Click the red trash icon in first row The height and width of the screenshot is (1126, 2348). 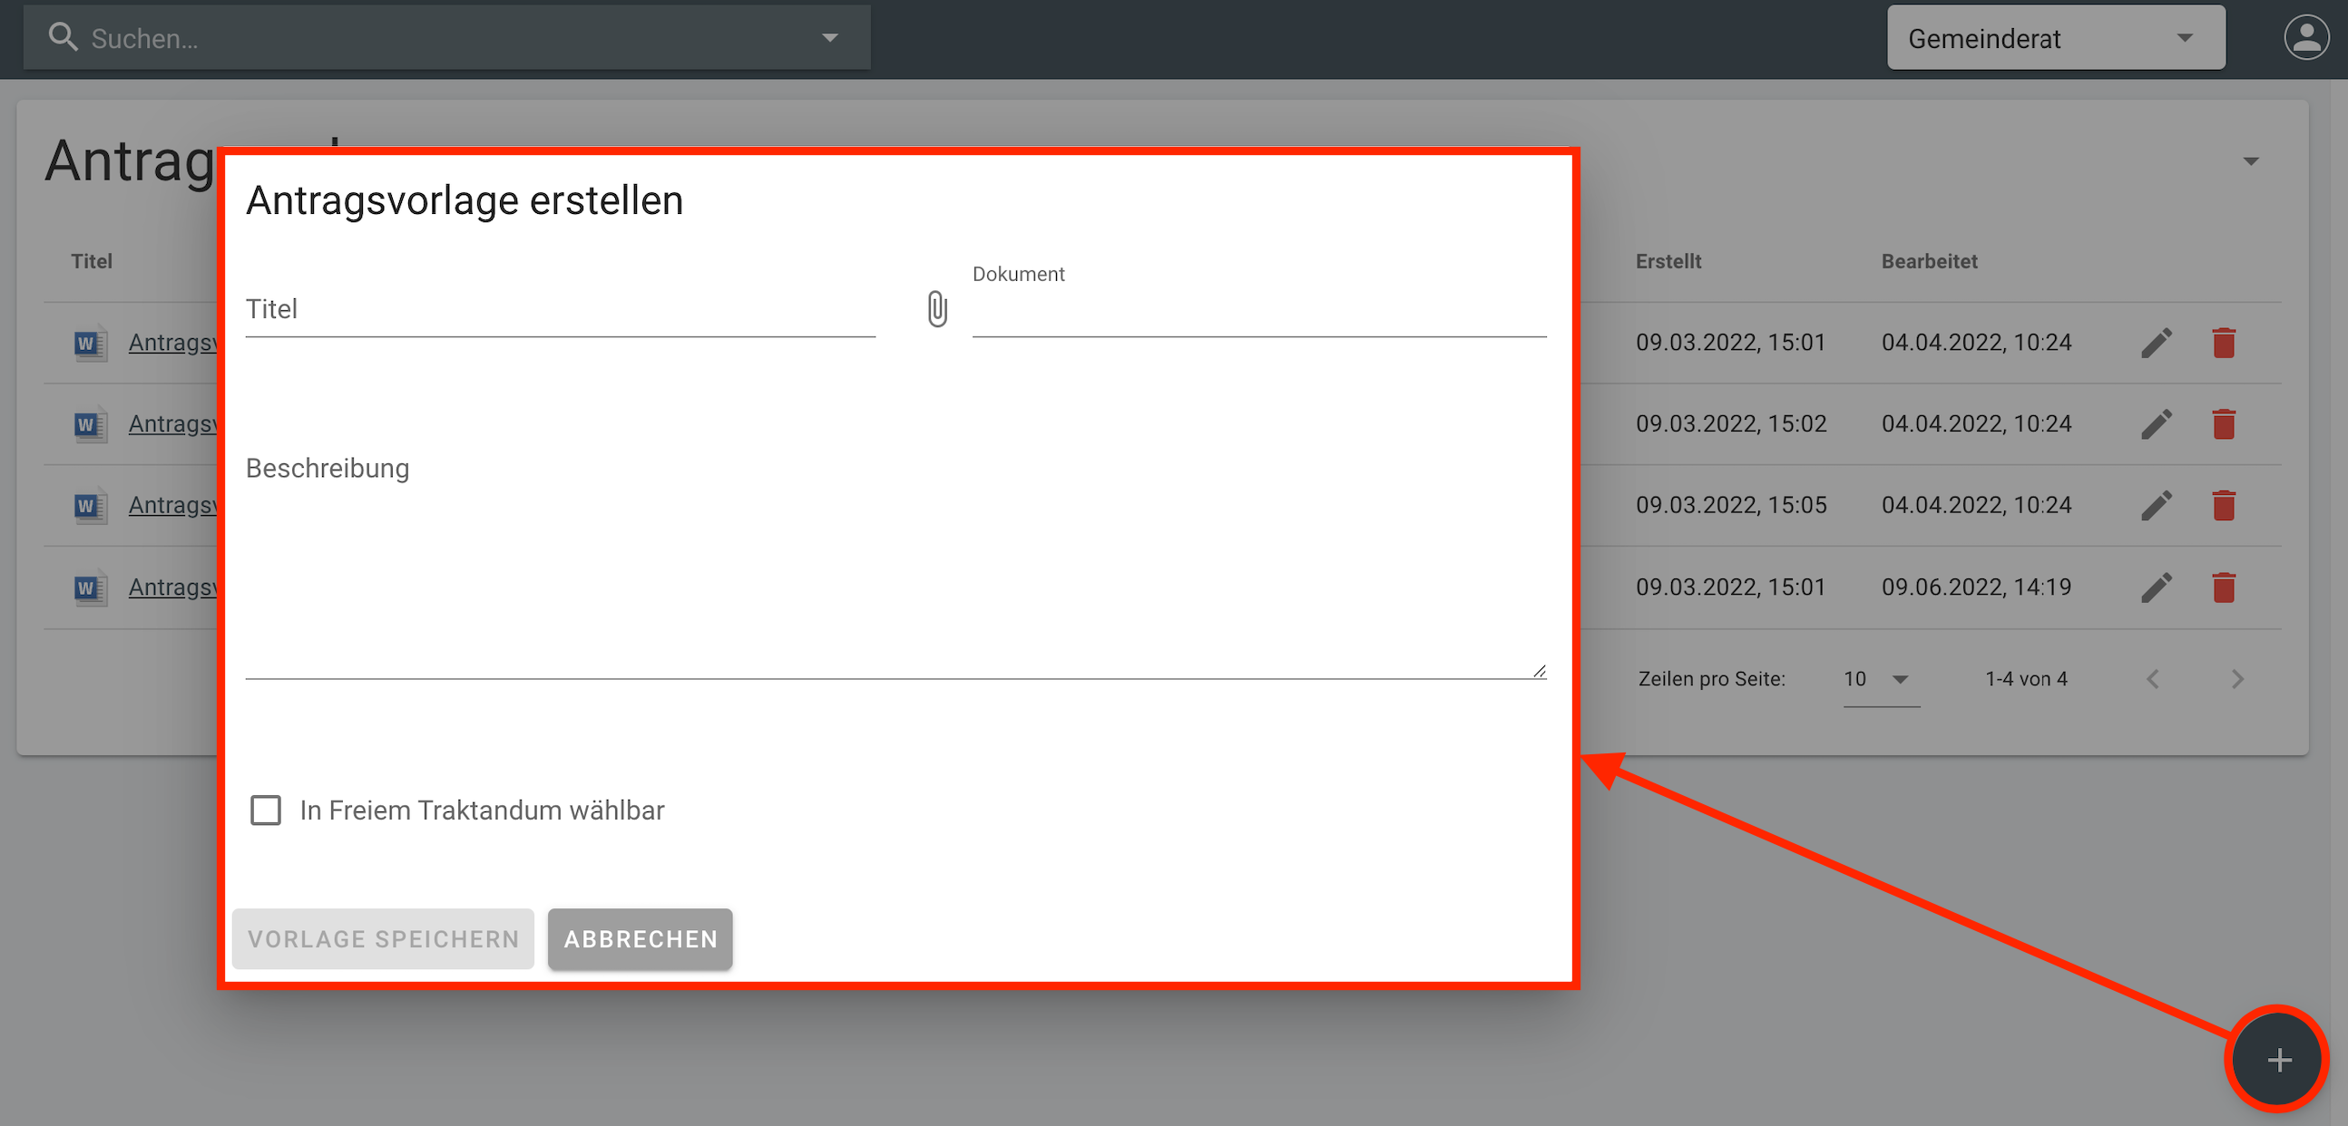(x=2223, y=344)
